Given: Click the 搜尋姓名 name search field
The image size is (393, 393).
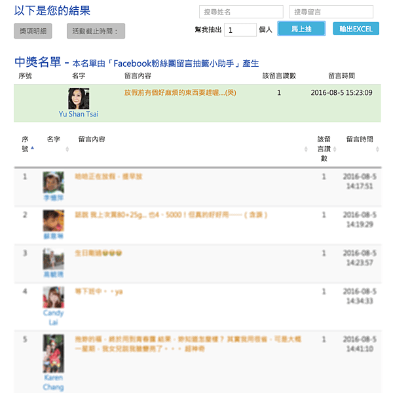Looking at the screenshot, I should [241, 12].
